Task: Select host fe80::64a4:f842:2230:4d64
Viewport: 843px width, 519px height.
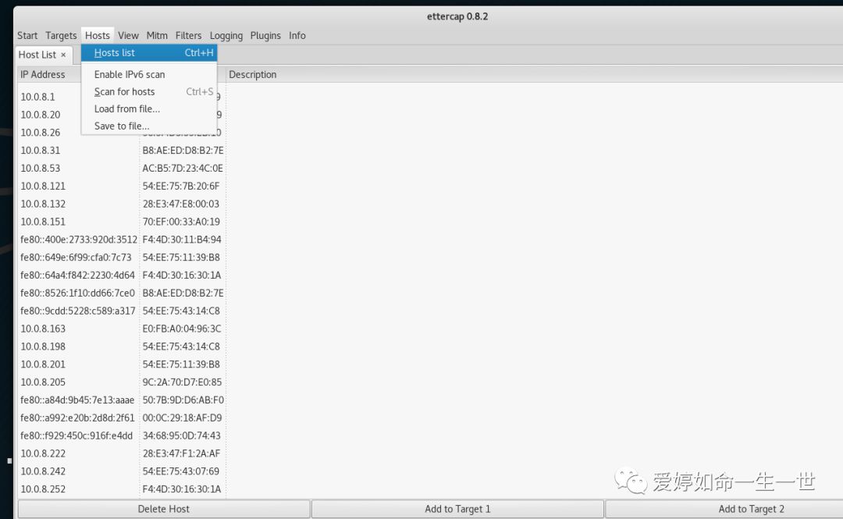Action: [77, 275]
